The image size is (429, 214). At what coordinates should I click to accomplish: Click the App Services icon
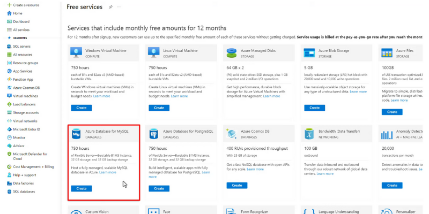pyautogui.click(x=9, y=71)
